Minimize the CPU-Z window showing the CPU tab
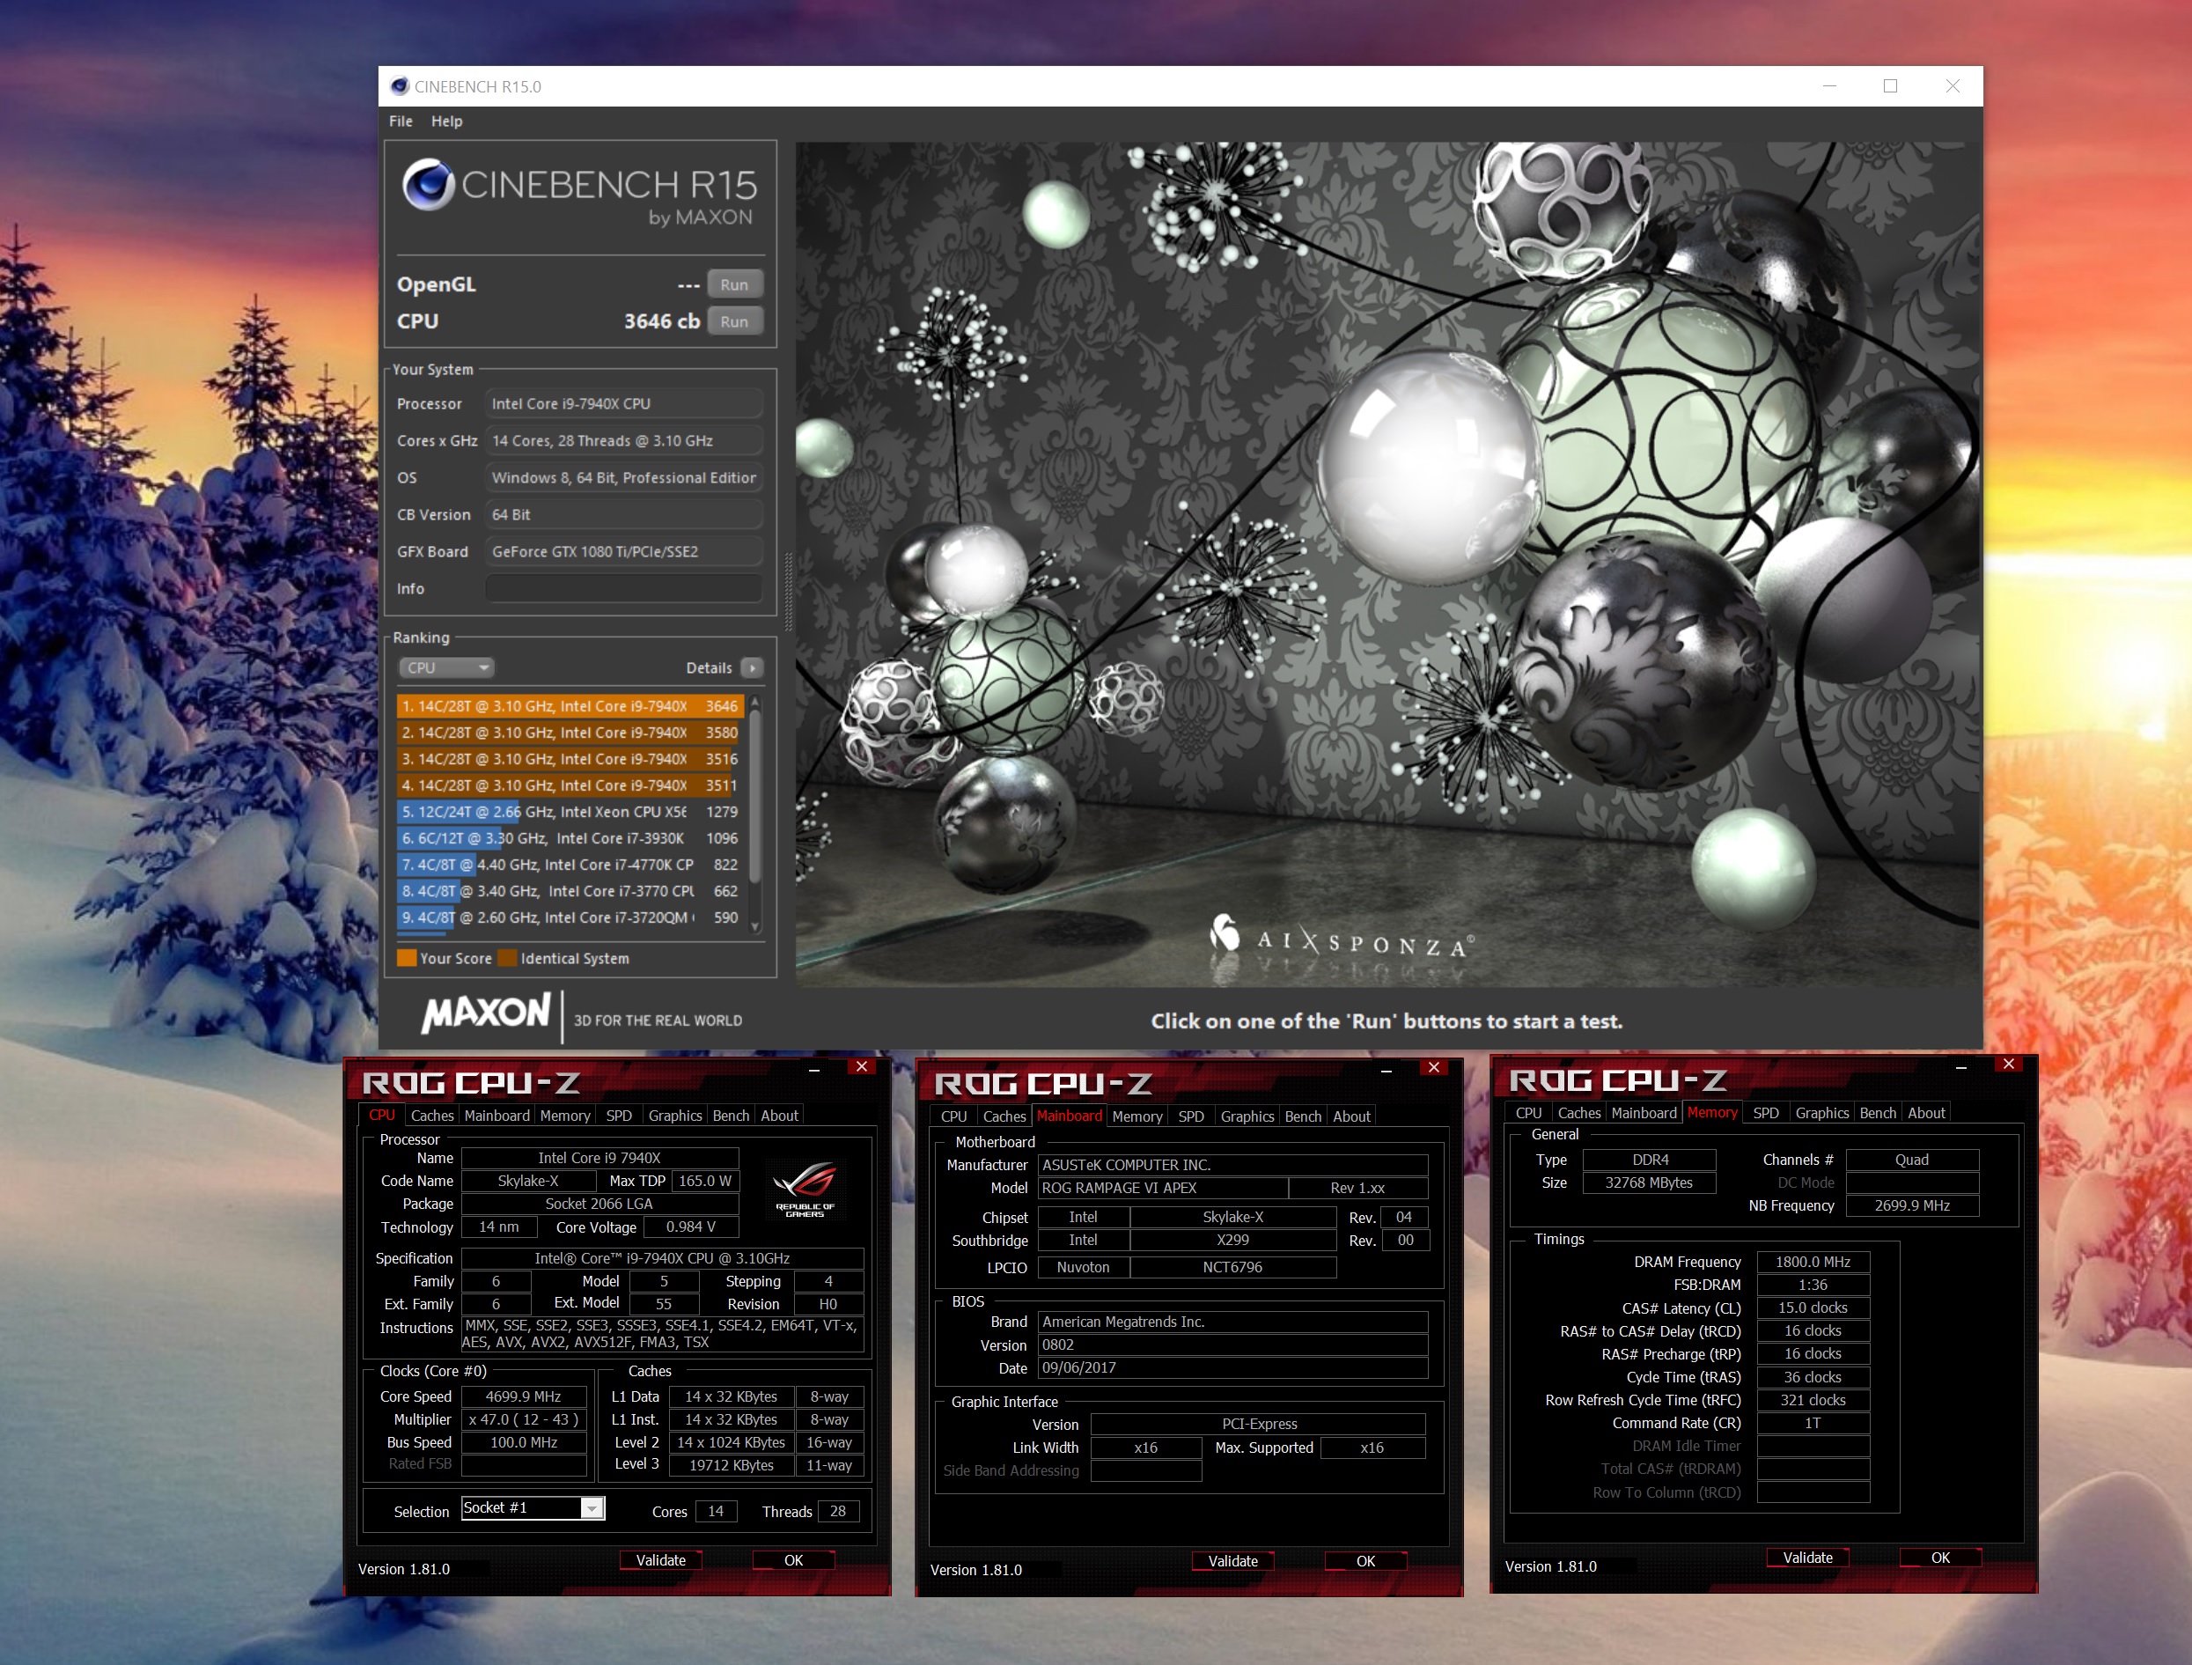This screenshot has width=2192, height=1665. click(x=813, y=1068)
